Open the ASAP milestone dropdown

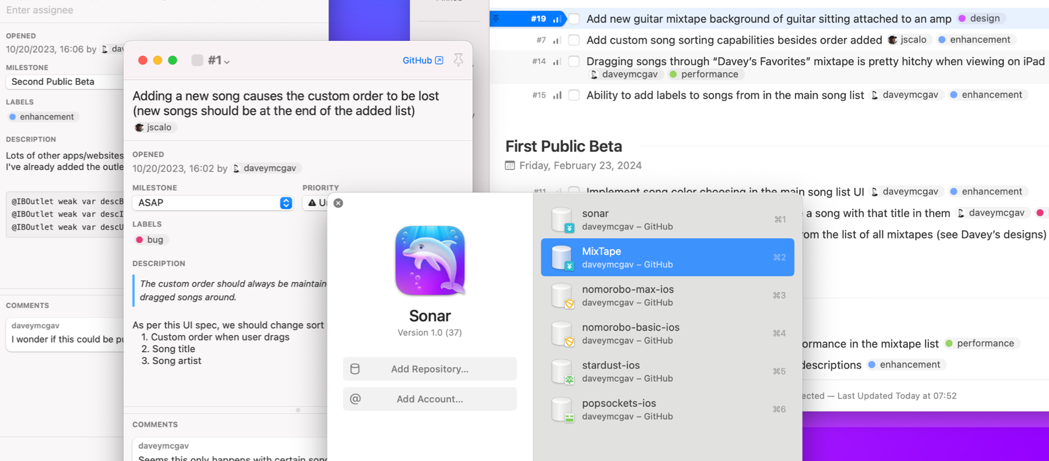point(213,203)
